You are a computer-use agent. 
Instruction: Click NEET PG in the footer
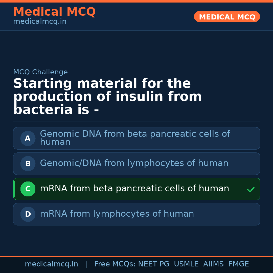pos(154,264)
